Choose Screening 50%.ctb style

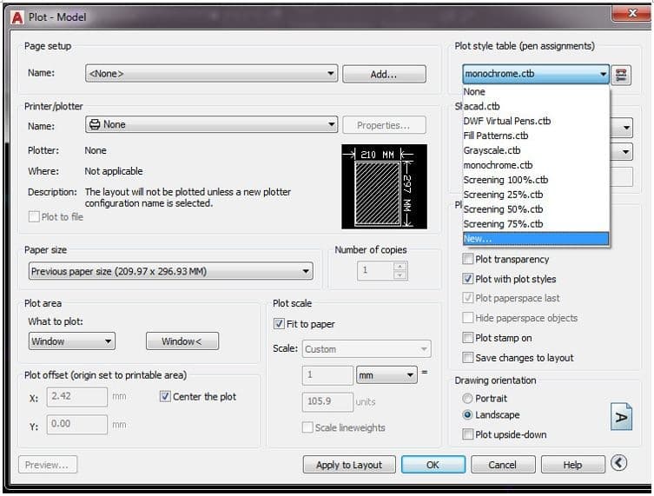[536, 209]
